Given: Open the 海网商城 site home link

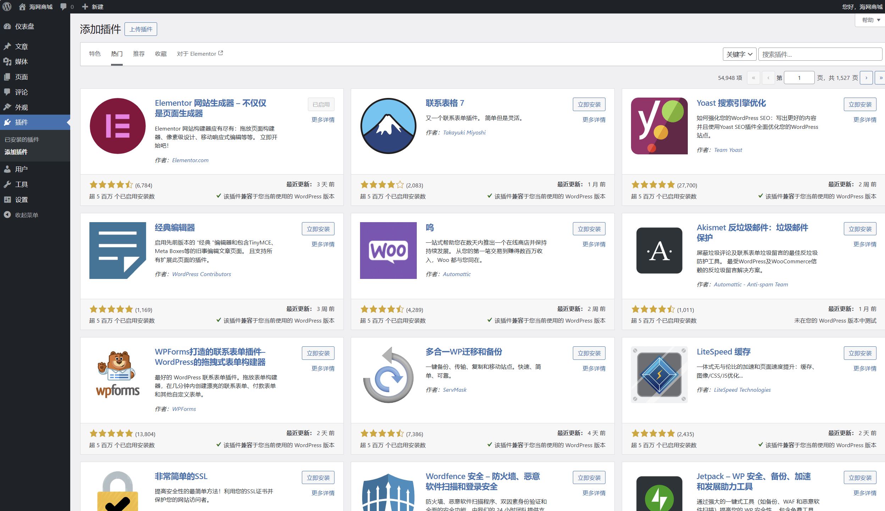Looking at the screenshot, I should pyautogui.click(x=36, y=7).
